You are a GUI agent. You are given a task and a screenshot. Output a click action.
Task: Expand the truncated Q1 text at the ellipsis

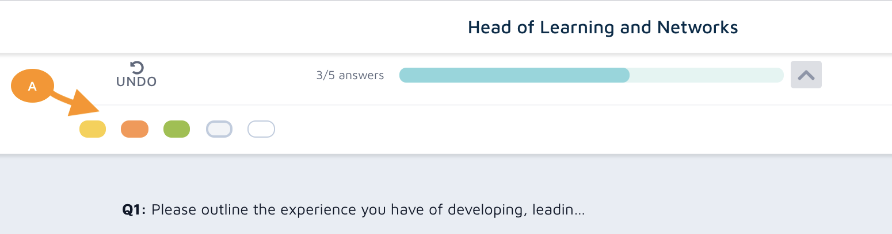click(579, 210)
